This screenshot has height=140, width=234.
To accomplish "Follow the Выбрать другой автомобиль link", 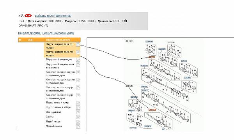I will pos(53,16).
